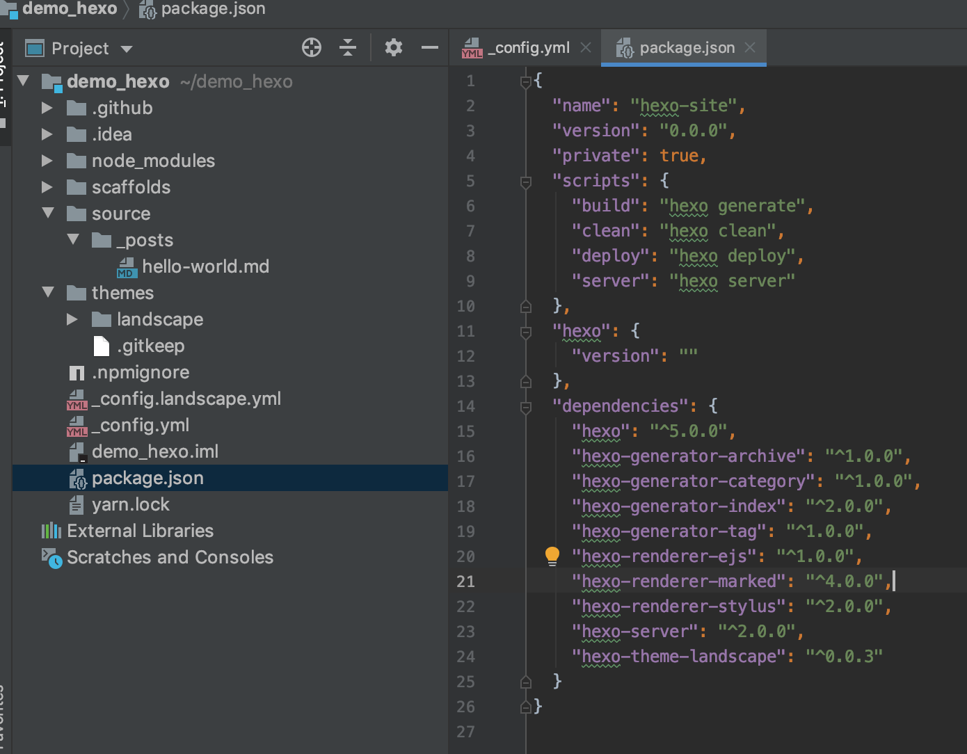Hide the Project panel with minus icon

pos(430,47)
